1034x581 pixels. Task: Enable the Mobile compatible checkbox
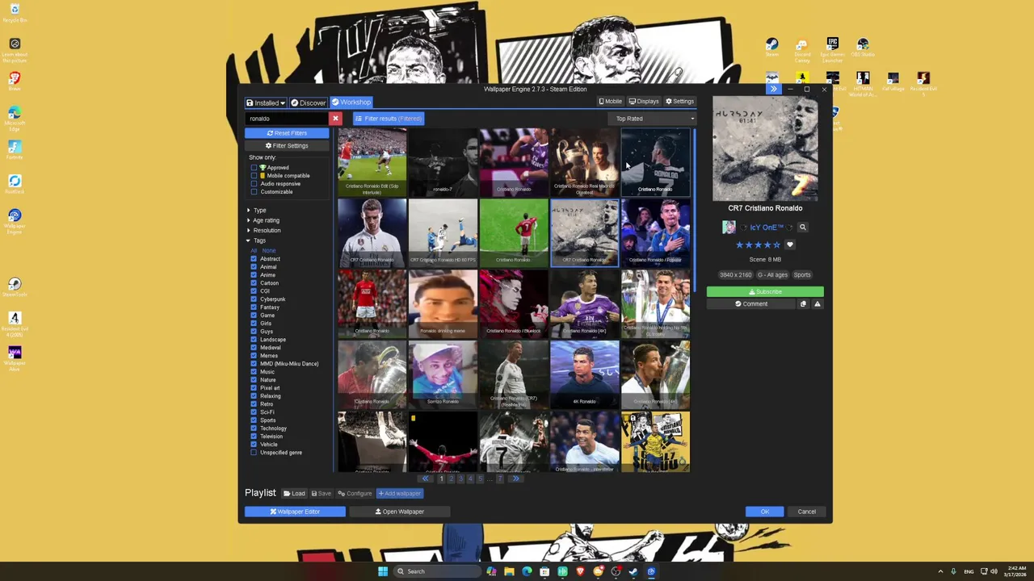tap(254, 176)
